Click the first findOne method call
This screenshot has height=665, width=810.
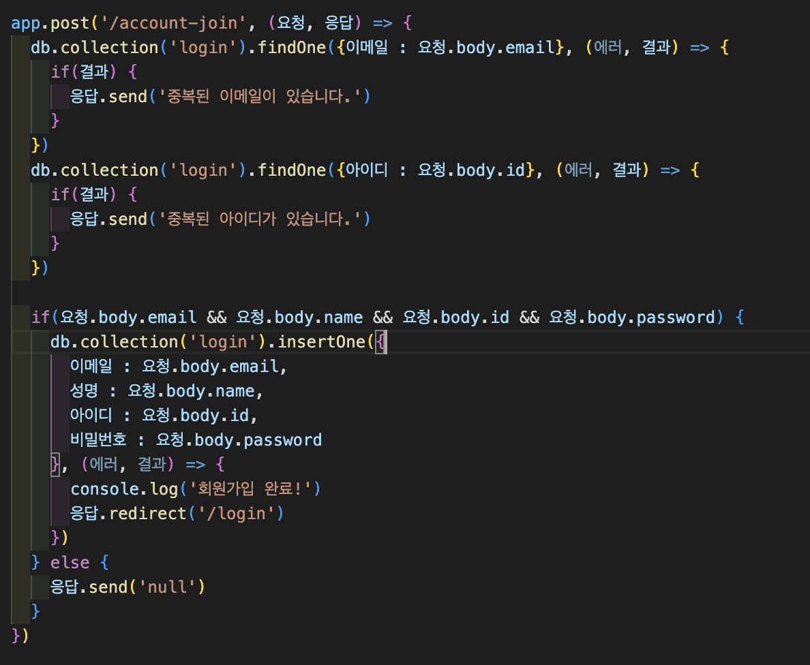point(292,48)
